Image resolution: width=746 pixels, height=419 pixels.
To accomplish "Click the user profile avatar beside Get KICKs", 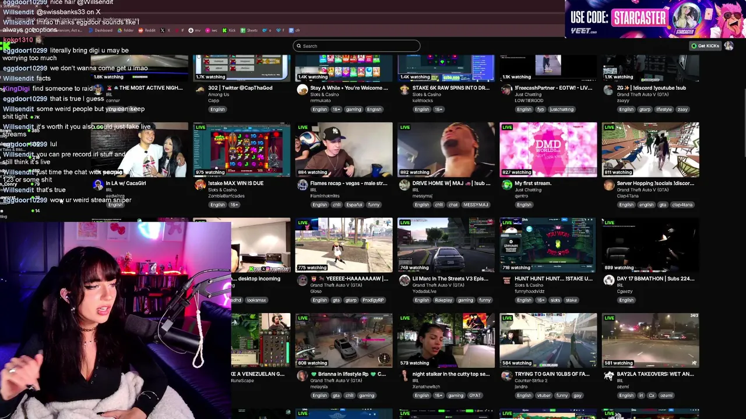I will tap(729, 46).
